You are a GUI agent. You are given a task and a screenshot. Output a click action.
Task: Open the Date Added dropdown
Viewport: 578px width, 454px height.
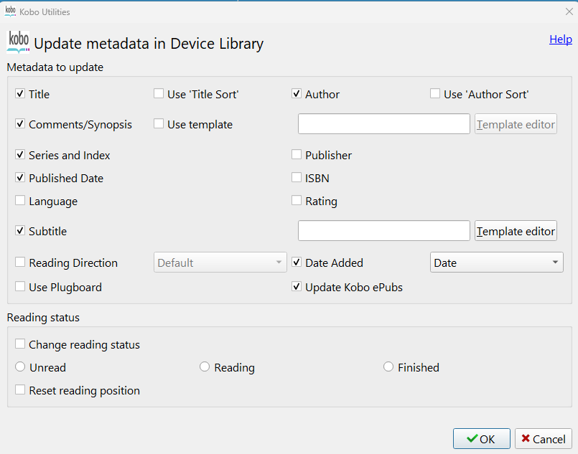(x=496, y=263)
